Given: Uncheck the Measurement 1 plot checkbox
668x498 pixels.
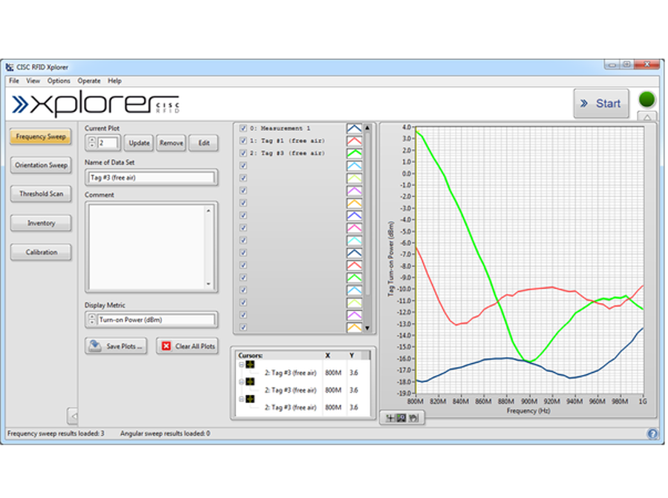Looking at the screenshot, I should pyautogui.click(x=243, y=128).
